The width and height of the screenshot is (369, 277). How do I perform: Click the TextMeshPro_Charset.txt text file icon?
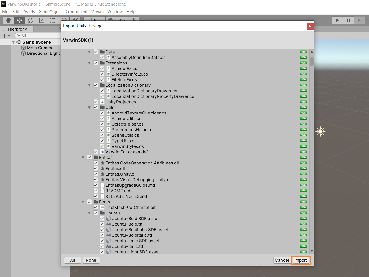pyautogui.click(x=102, y=207)
